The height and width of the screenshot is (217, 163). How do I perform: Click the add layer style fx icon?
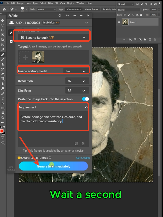130,40
